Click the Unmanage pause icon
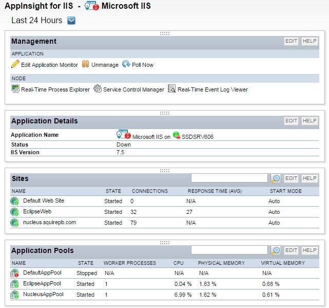Screen dimensions: 329x308 (85, 64)
